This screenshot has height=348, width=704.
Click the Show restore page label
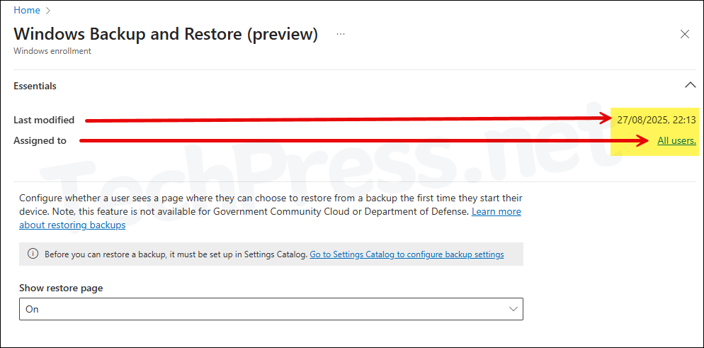click(x=61, y=288)
